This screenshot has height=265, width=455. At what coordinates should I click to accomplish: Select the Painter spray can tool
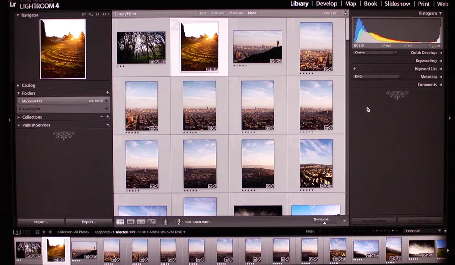pos(166,221)
